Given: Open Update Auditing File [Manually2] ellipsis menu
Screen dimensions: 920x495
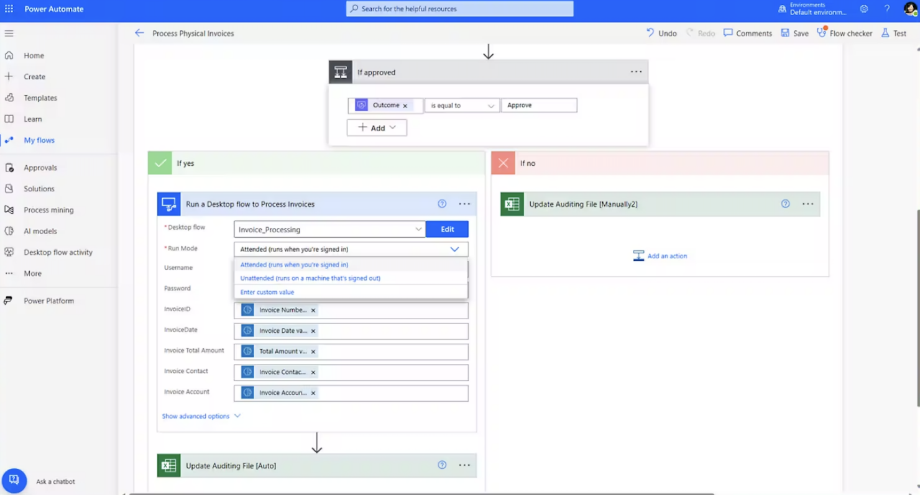Looking at the screenshot, I should [807, 204].
